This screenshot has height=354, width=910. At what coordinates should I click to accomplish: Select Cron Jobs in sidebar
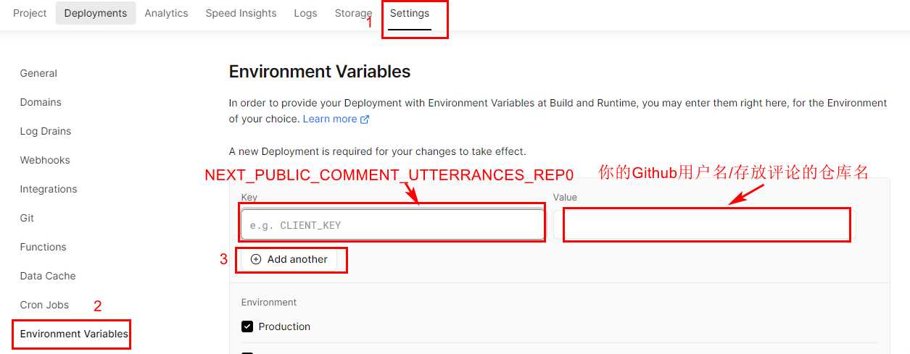click(44, 305)
